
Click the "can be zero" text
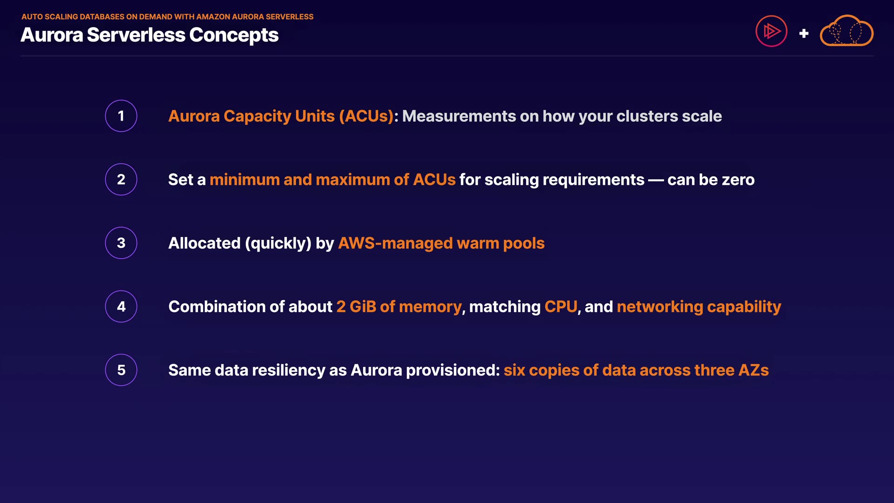pos(711,180)
